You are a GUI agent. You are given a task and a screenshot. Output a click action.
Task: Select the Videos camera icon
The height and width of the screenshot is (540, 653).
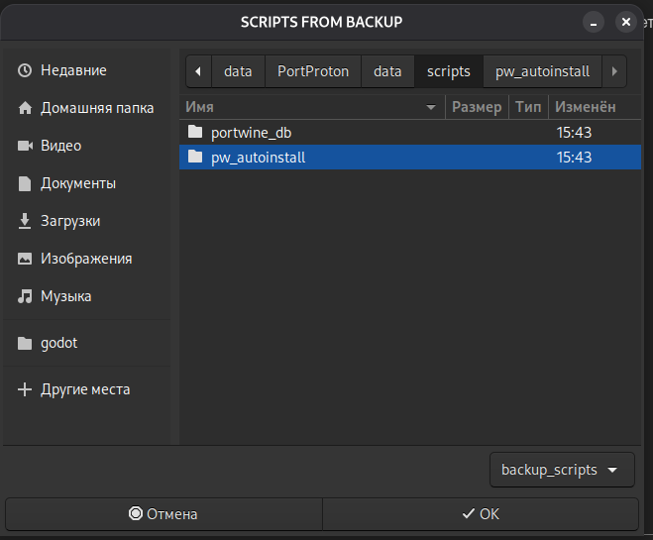(25, 147)
